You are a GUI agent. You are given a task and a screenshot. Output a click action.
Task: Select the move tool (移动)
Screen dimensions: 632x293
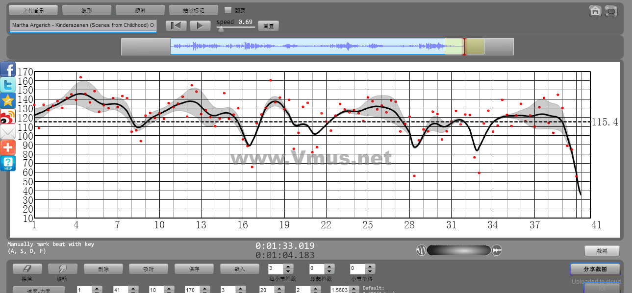click(62, 269)
